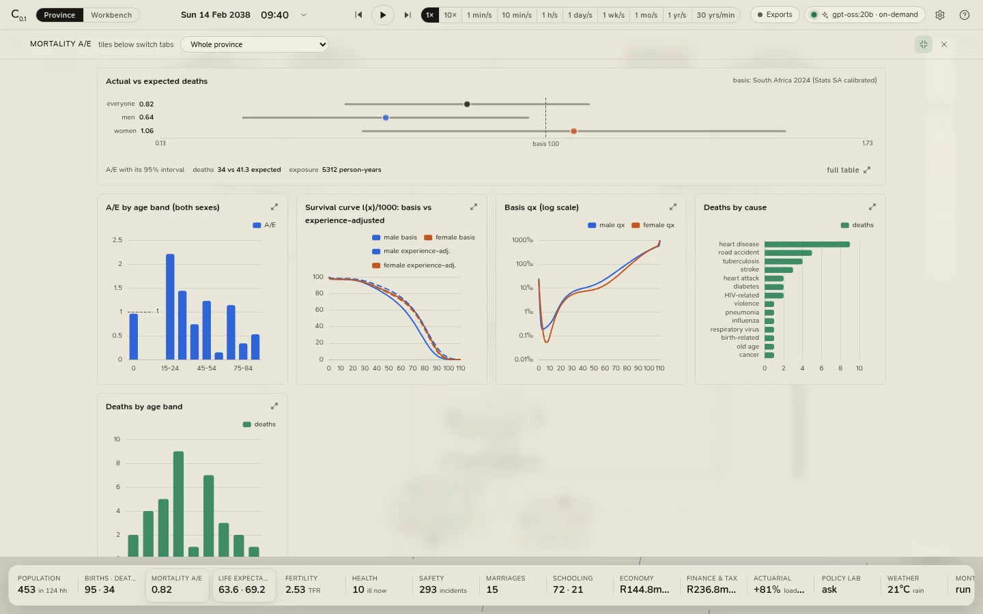
Task: Open the date and time dropdown chevron
Action: (x=304, y=15)
